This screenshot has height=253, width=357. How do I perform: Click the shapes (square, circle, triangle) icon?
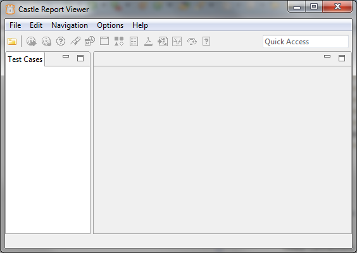pos(119,41)
